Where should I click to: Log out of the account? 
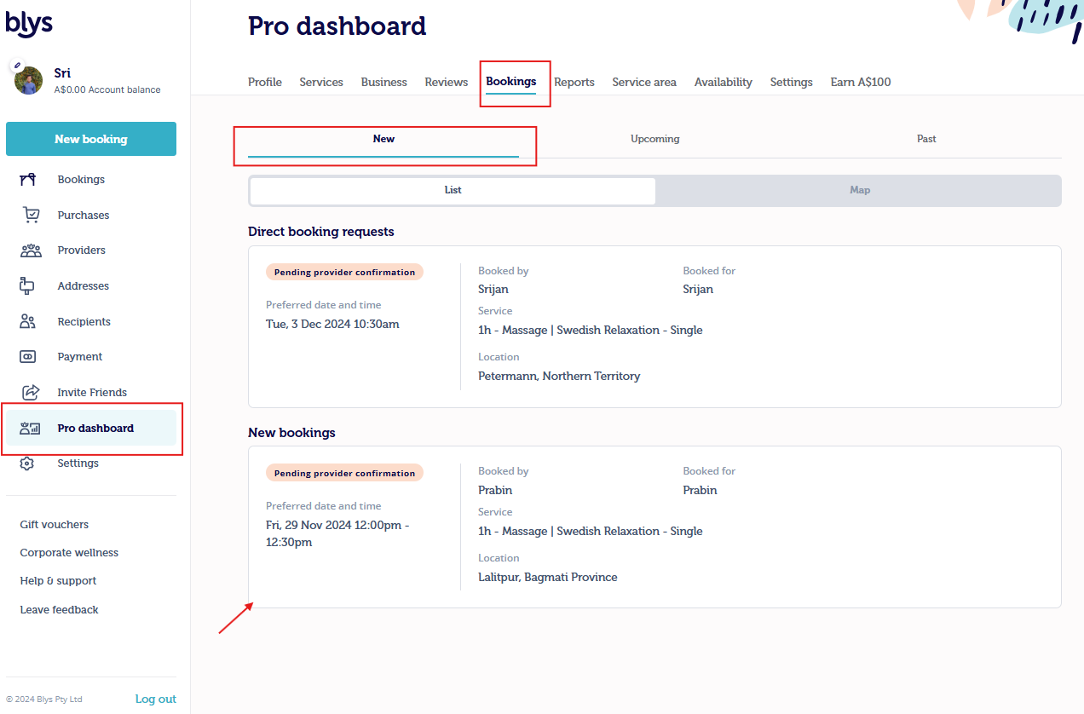(156, 700)
